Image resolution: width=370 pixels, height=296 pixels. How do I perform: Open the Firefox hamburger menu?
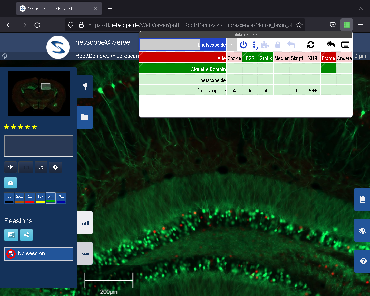361,25
